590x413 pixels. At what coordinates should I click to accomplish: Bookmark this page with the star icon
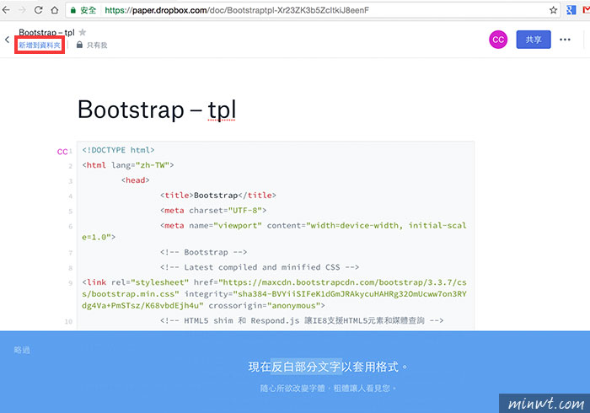click(553, 10)
